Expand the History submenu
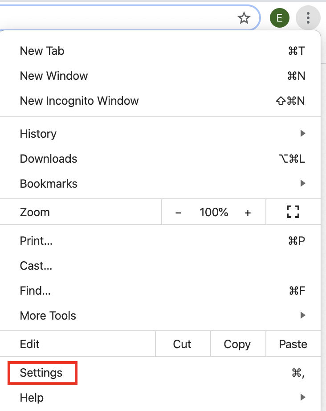Image resolution: width=326 pixels, height=411 pixels. pyautogui.click(x=38, y=134)
